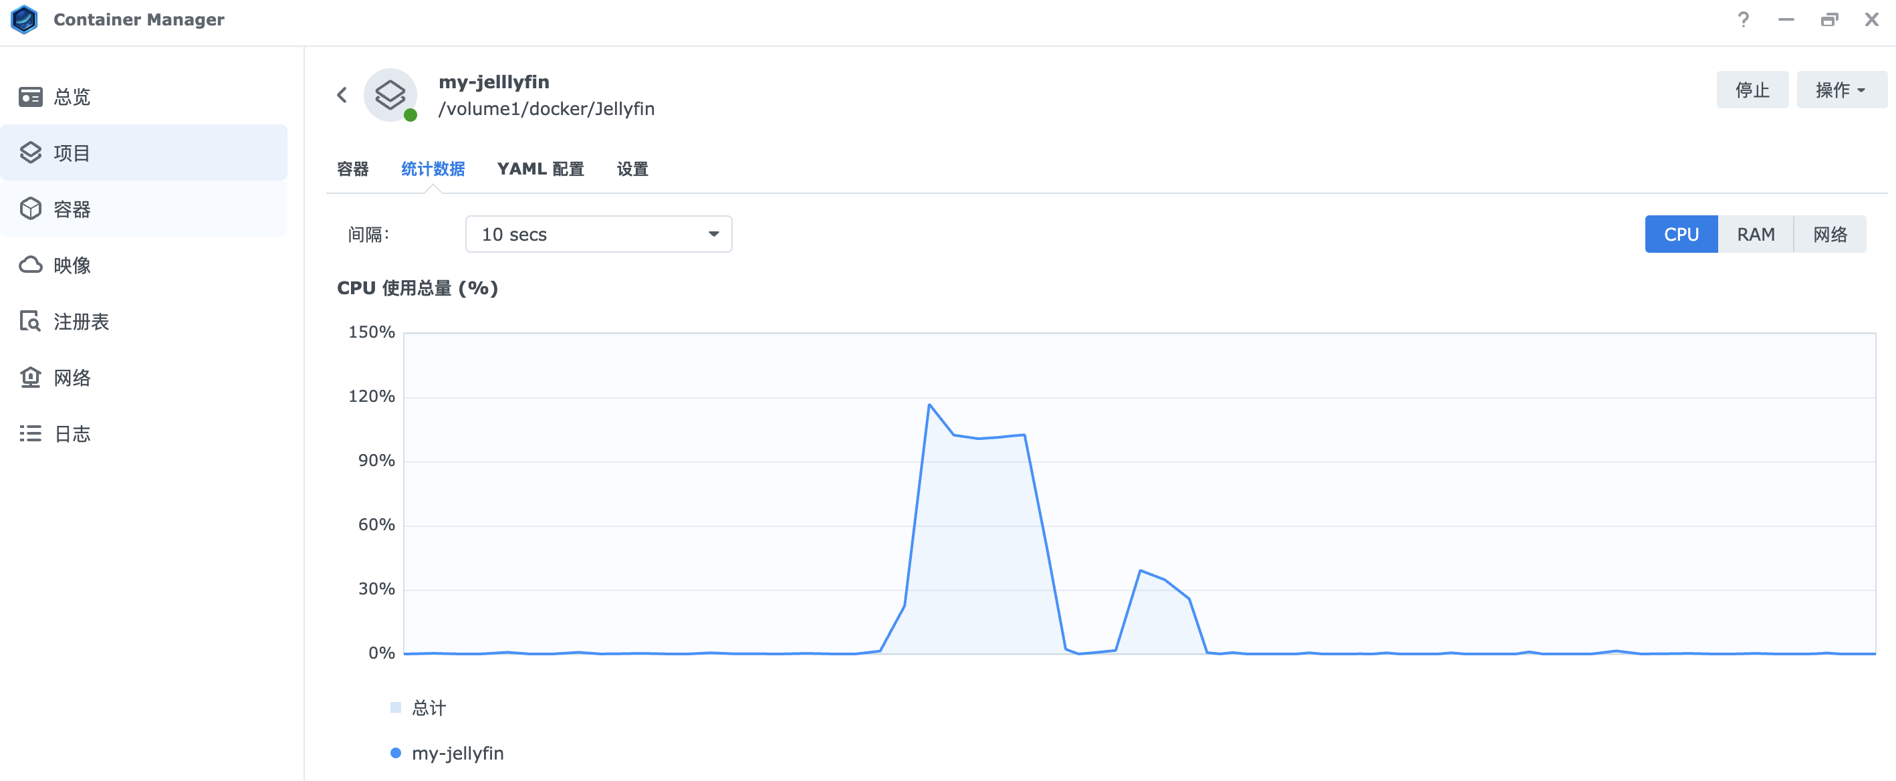Click the Overview (总览) sidebar icon
Screen dimensions: 1896x781
coord(30,96)
